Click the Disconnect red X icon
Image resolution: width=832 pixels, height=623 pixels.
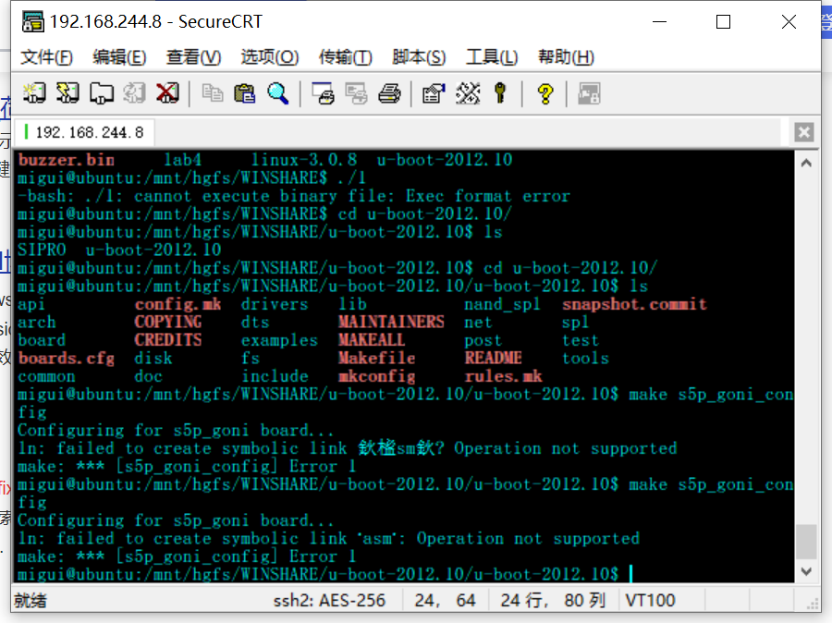coord(167,93)
